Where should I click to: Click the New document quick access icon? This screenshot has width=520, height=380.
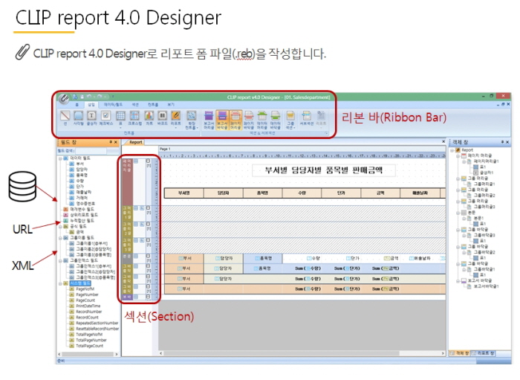75,97
